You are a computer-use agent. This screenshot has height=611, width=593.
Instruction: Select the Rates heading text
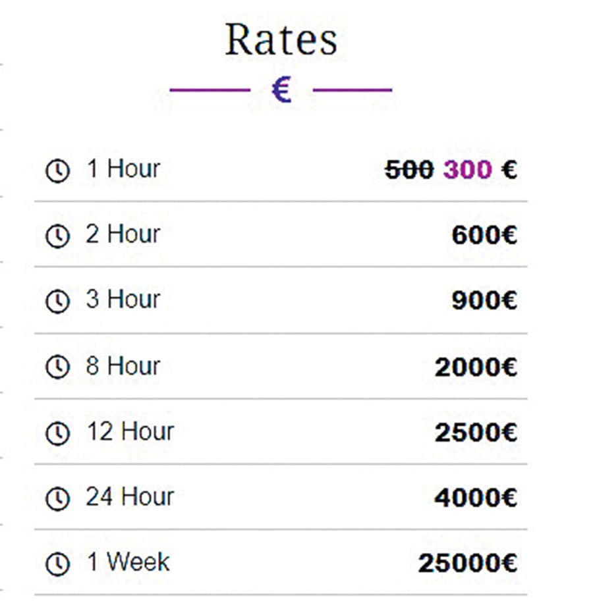click(281, 40)
